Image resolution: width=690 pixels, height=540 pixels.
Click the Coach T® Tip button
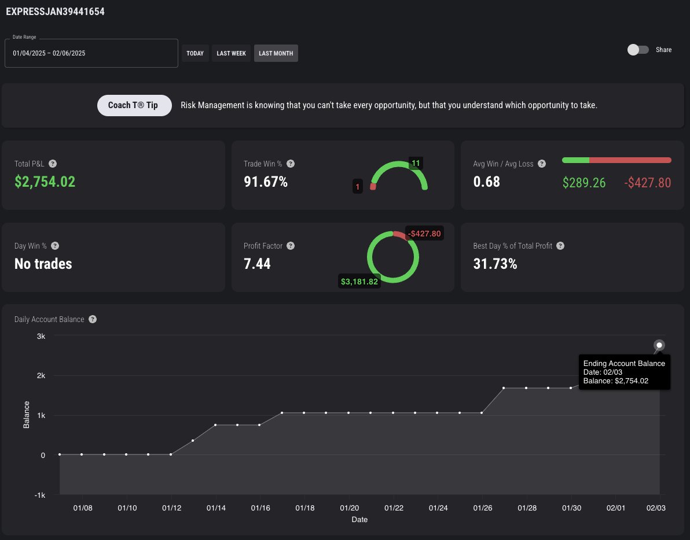pyautogui.click(x=134, y=105)
